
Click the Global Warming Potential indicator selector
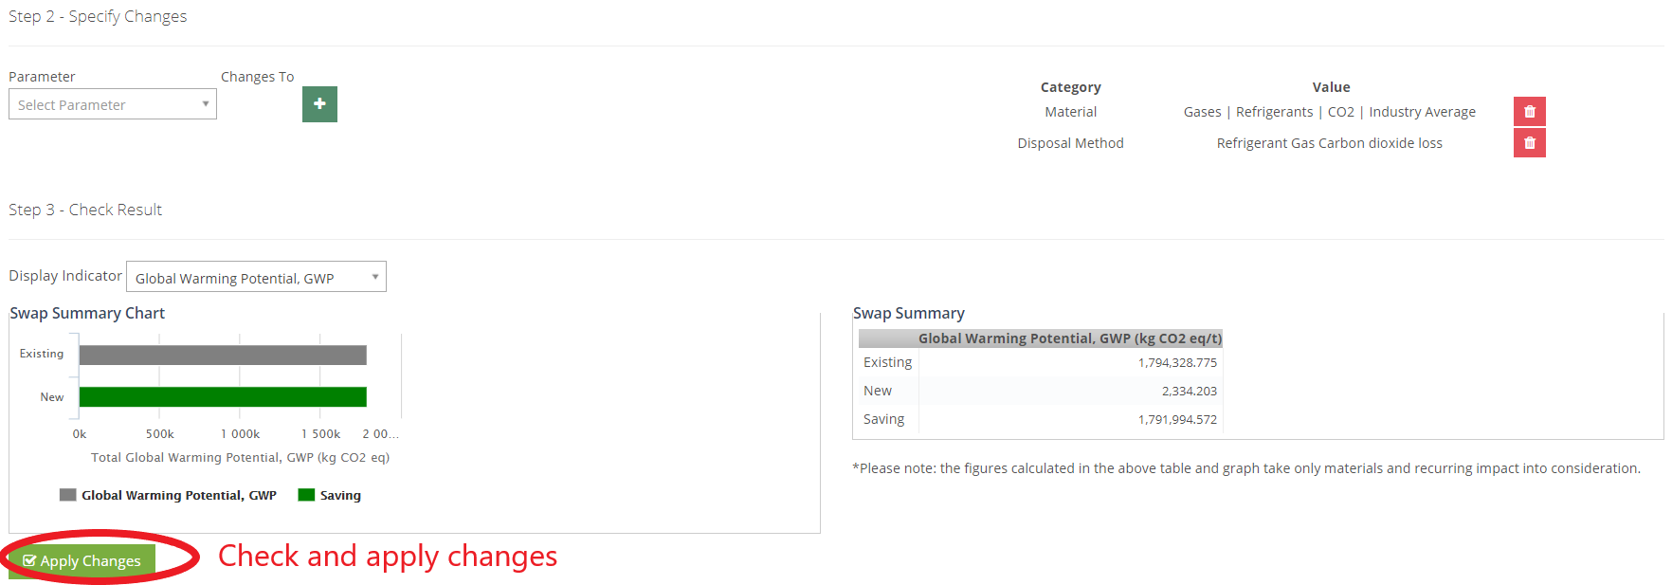click(256, 277)
